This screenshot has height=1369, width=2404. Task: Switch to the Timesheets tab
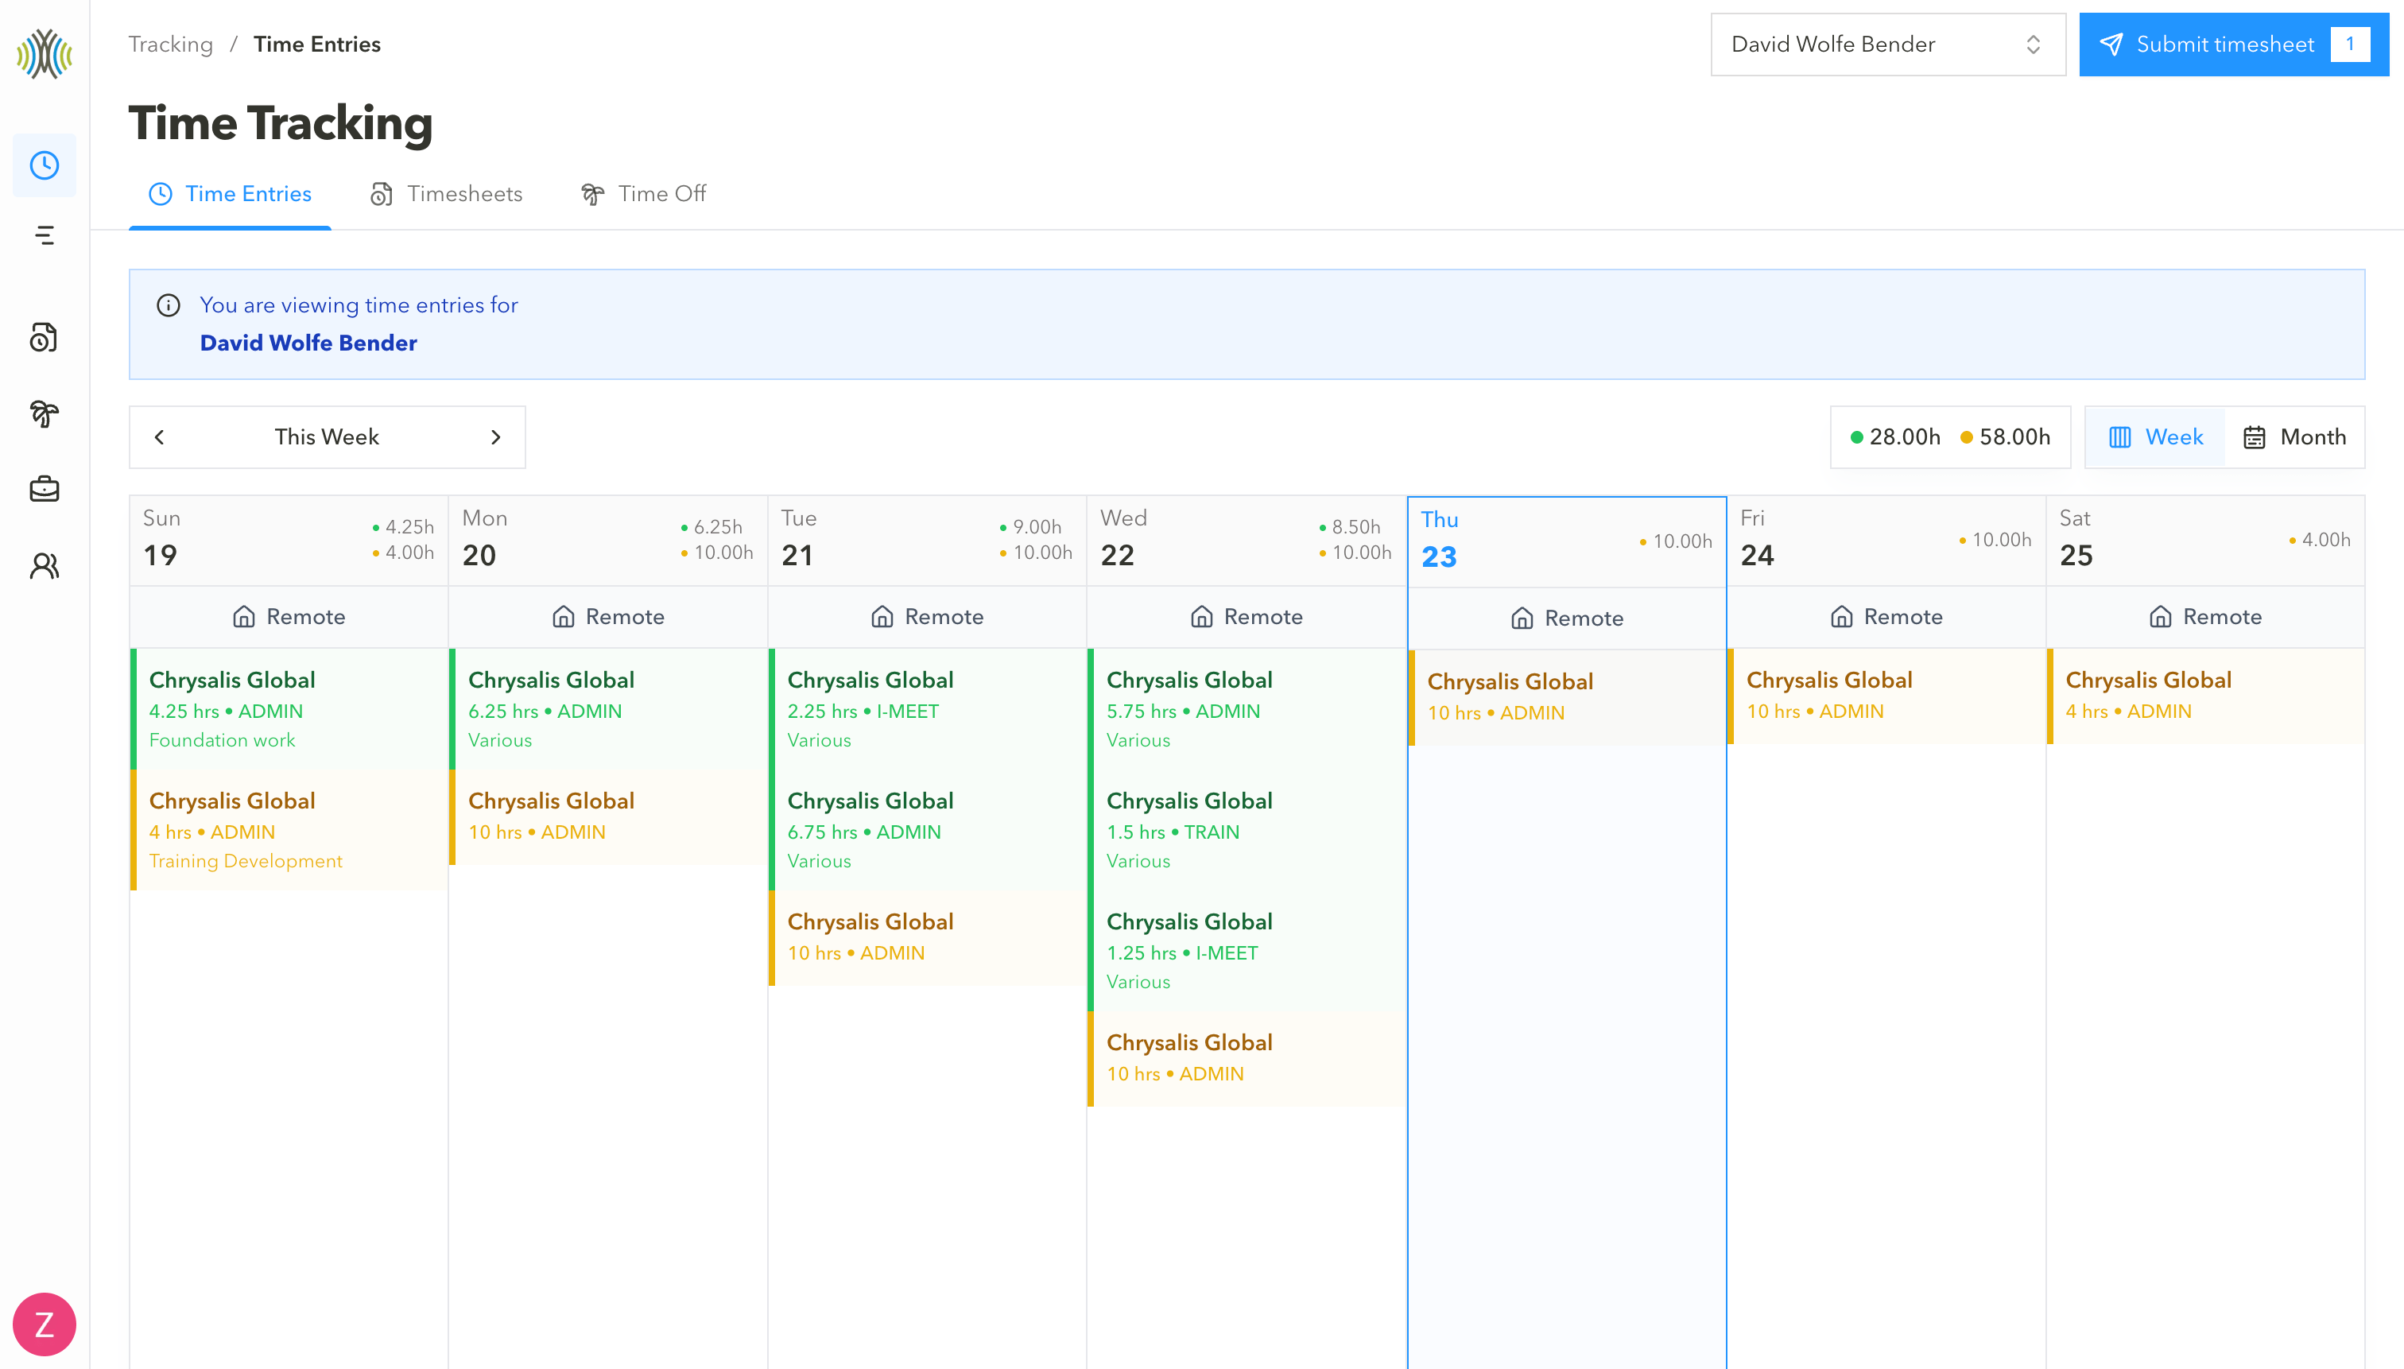tap(447, 194)
